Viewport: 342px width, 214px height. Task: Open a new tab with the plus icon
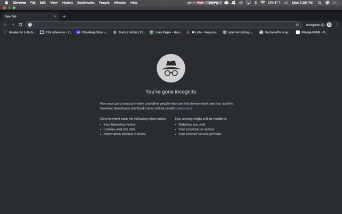coord(64,17)
